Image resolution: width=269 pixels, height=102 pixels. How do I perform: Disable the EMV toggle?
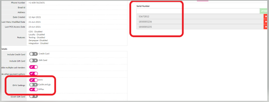point(33,80)
